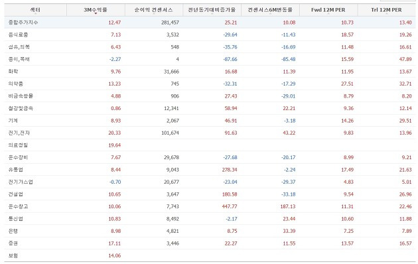418x264 pixels.
Task: Select the 종이,목재 sector row
Action: [210, 59]
